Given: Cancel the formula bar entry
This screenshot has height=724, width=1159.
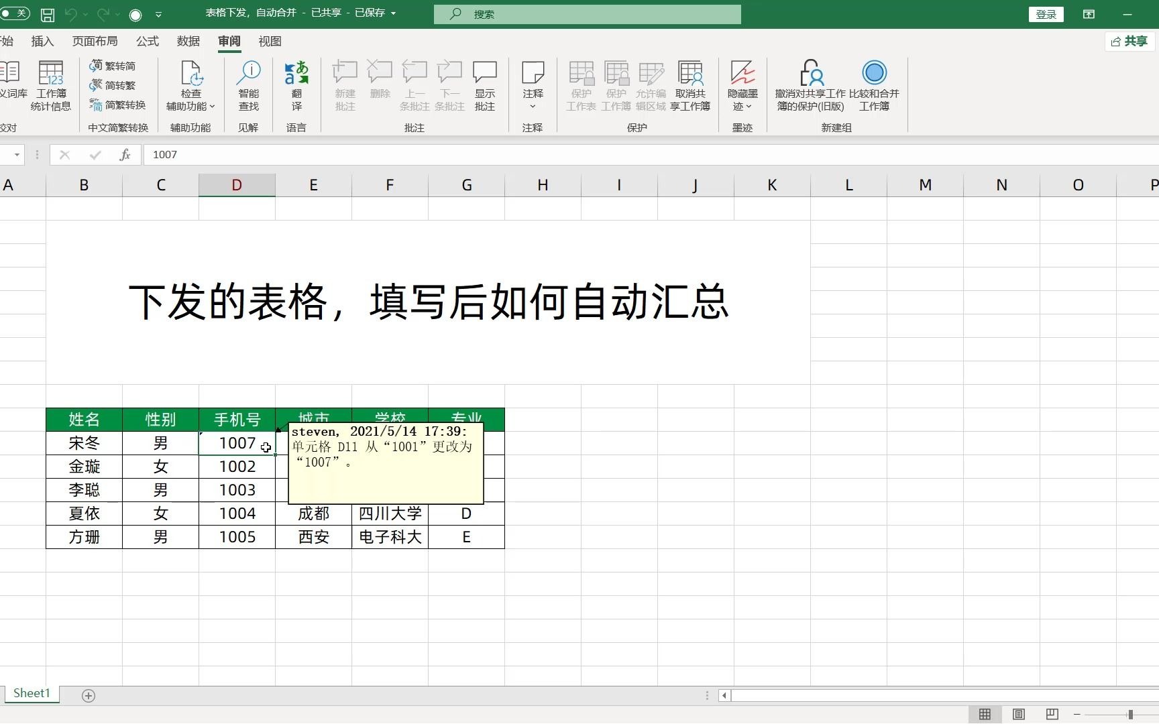Looking at the screenshot, I should [64, 155].
